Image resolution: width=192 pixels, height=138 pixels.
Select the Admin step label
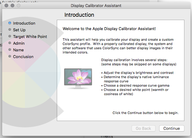(x=19, y=43)
